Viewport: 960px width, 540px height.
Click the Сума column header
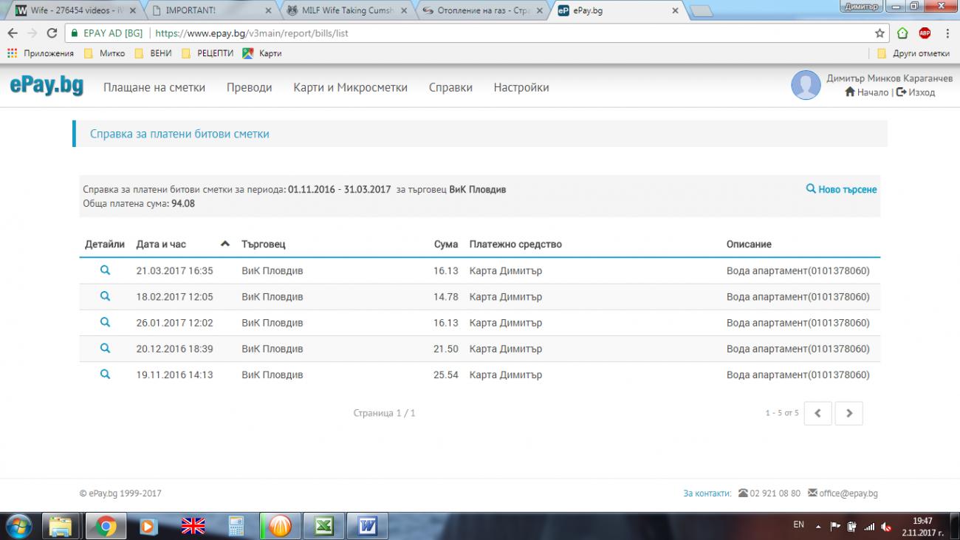446,244
